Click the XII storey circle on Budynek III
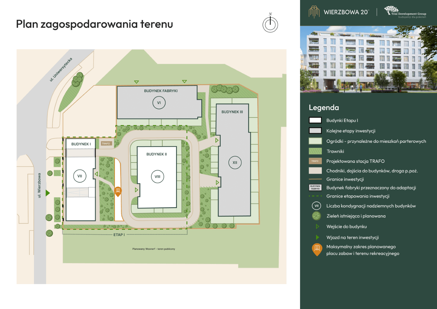The width and height of the screenshot is (437, 309). (235, 163)
